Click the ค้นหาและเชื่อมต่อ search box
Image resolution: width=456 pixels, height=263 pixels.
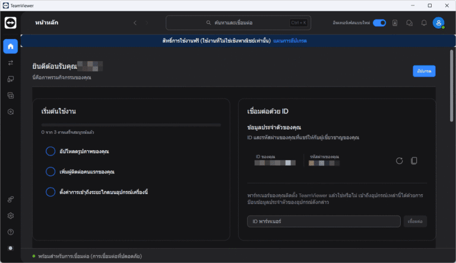pyautogui.click(x=238, y=23)
